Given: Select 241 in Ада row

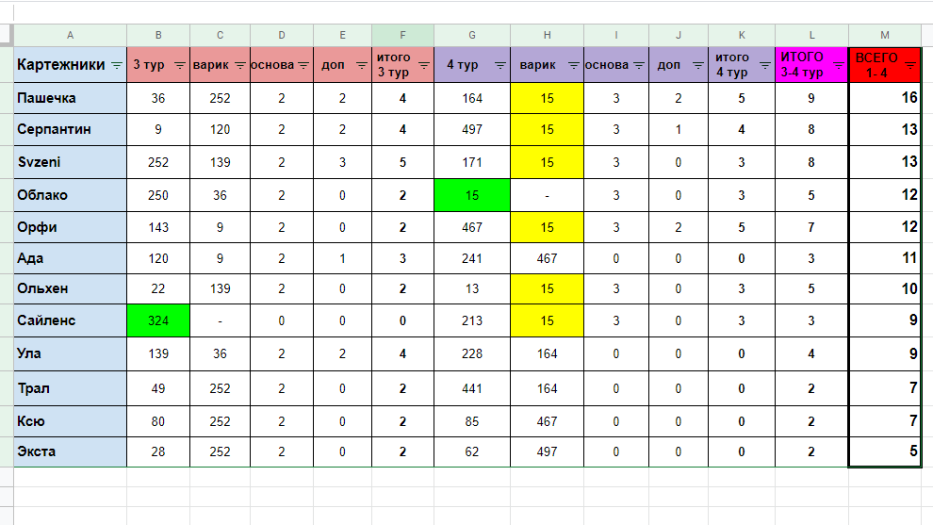Looking at the screenshot, I should (x=472, y=258).
